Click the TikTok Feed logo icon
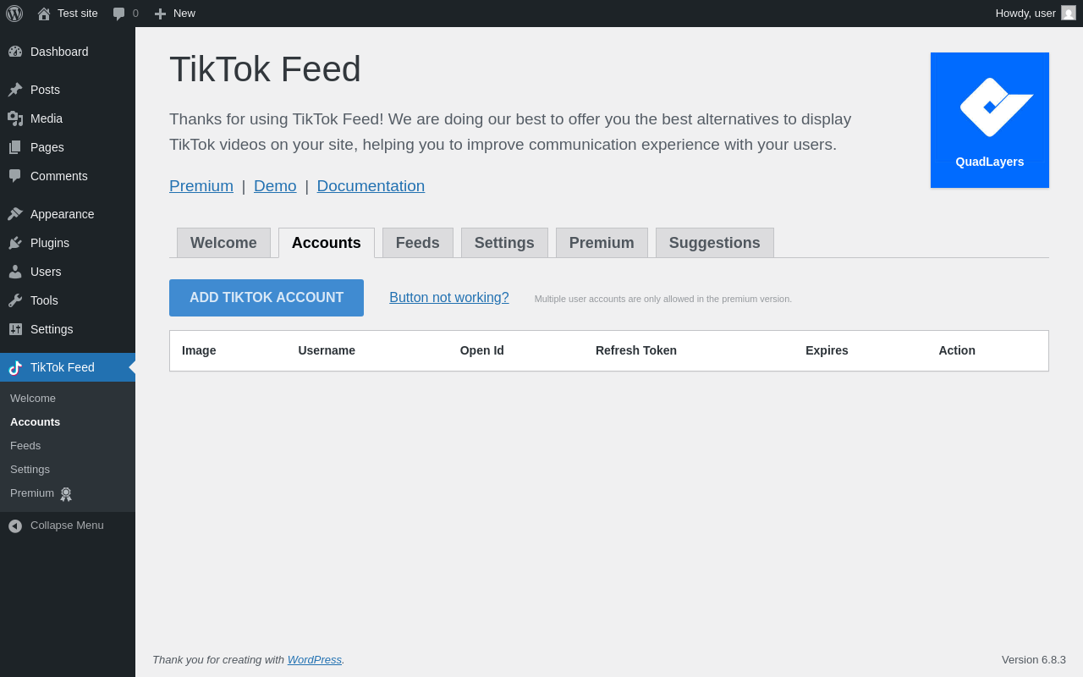Image resolution: width=1083 pixels, height=677 pixels. (x=15, y=367)
